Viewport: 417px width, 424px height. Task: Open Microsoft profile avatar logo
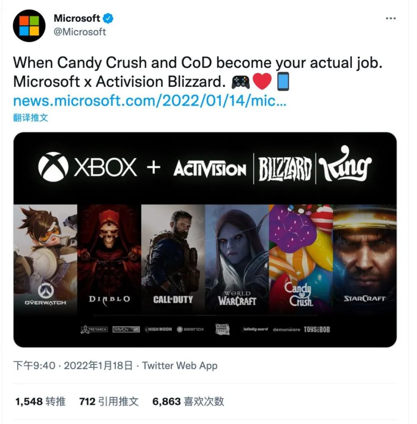(x=29, y=26)
